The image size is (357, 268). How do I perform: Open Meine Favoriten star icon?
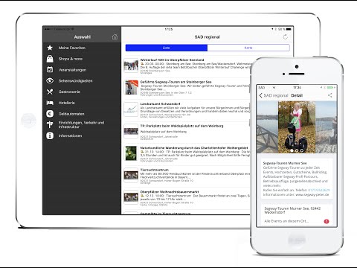[50, 48]
